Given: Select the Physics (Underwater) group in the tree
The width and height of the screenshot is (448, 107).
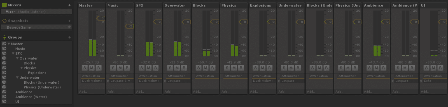Looking at the screenshot, I should click(x=42, y=87).
